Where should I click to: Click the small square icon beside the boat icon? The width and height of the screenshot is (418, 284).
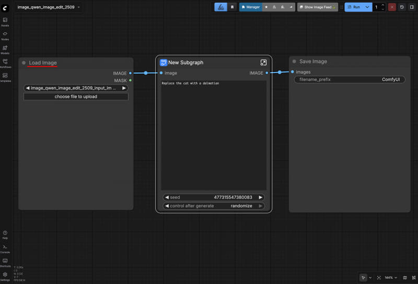232,7
